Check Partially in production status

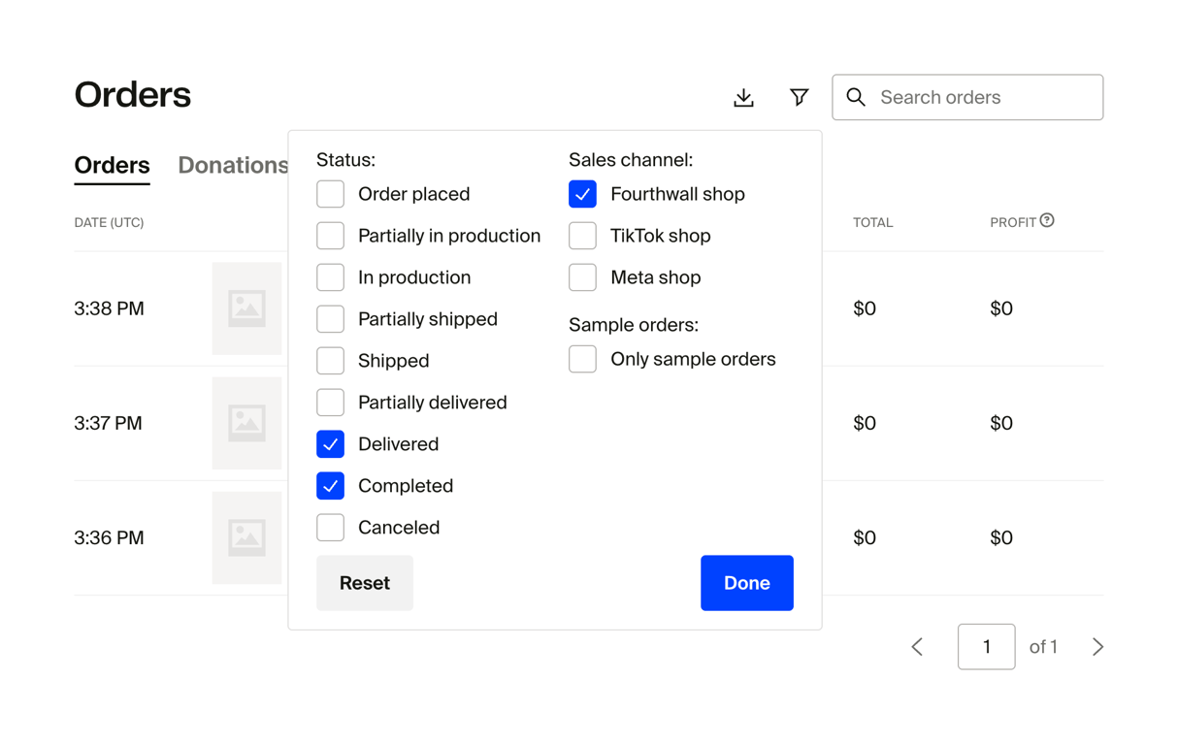point(330,236)
